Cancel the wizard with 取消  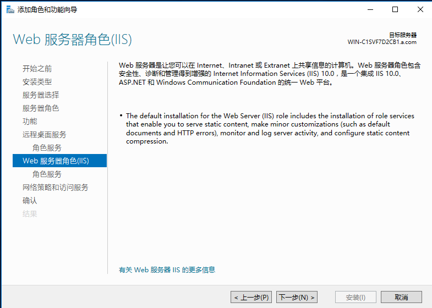(x=401, y=298)
